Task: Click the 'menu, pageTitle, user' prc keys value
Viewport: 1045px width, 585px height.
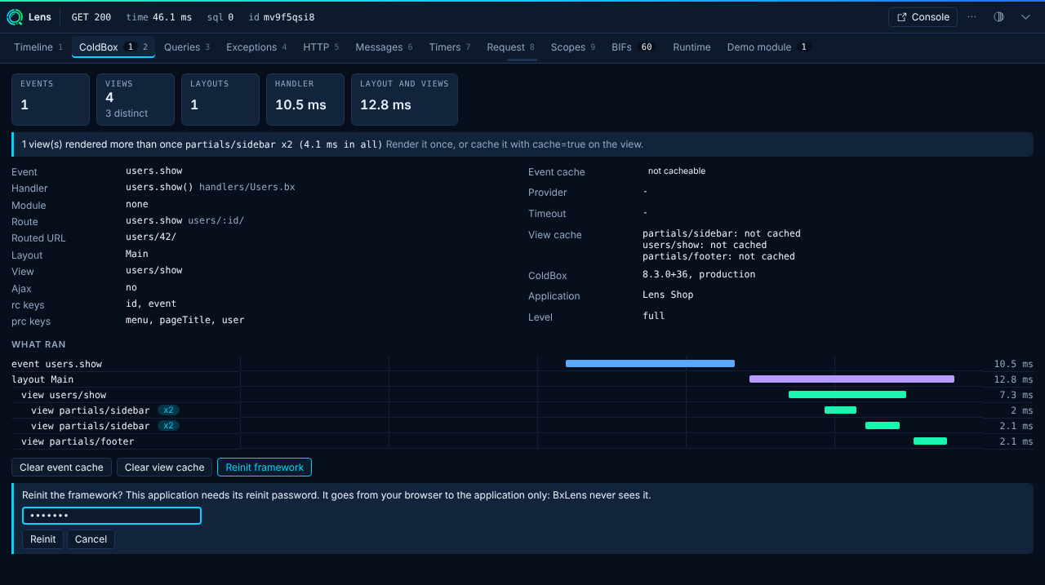Action: click(185, 321)
